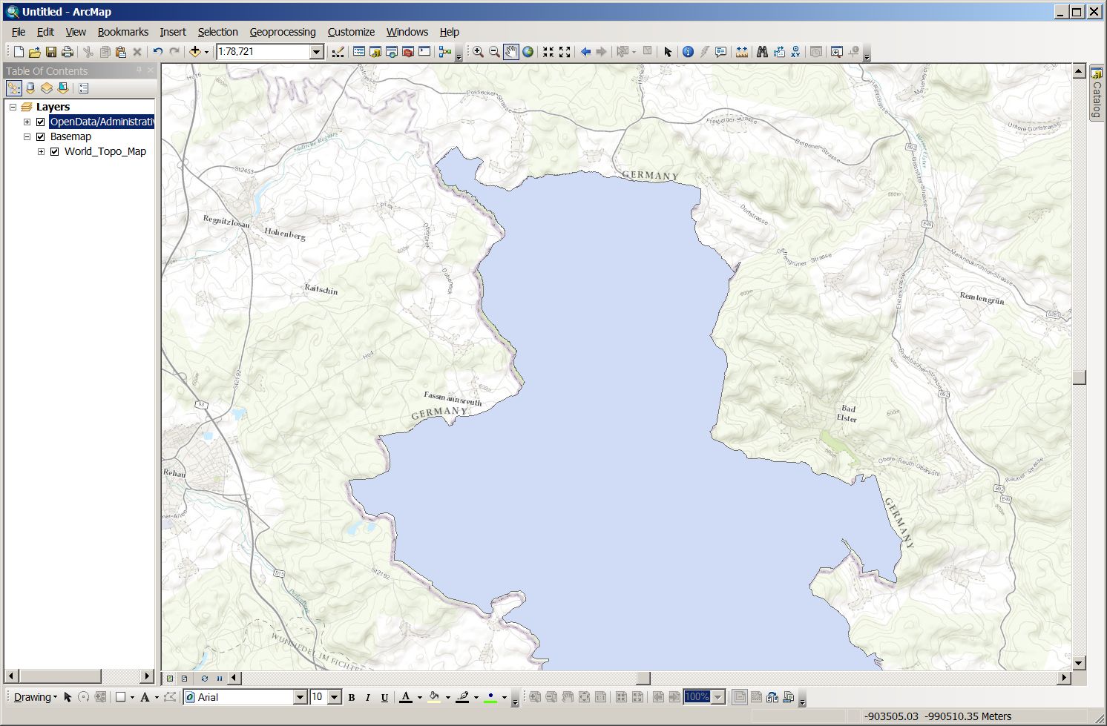Open the Editor Toolbar icon
This screenshot has width=1107, height=726.
(338, 52)
